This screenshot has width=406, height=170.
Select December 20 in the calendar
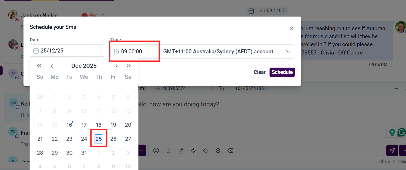pos(128,125)
